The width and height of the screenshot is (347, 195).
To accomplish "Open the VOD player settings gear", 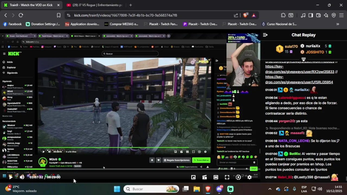I will click(x=249, y=177).
